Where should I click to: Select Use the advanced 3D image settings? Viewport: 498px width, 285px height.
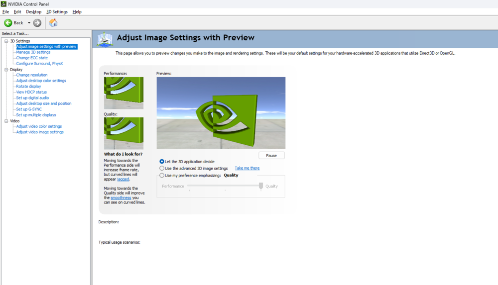[162, 168]
